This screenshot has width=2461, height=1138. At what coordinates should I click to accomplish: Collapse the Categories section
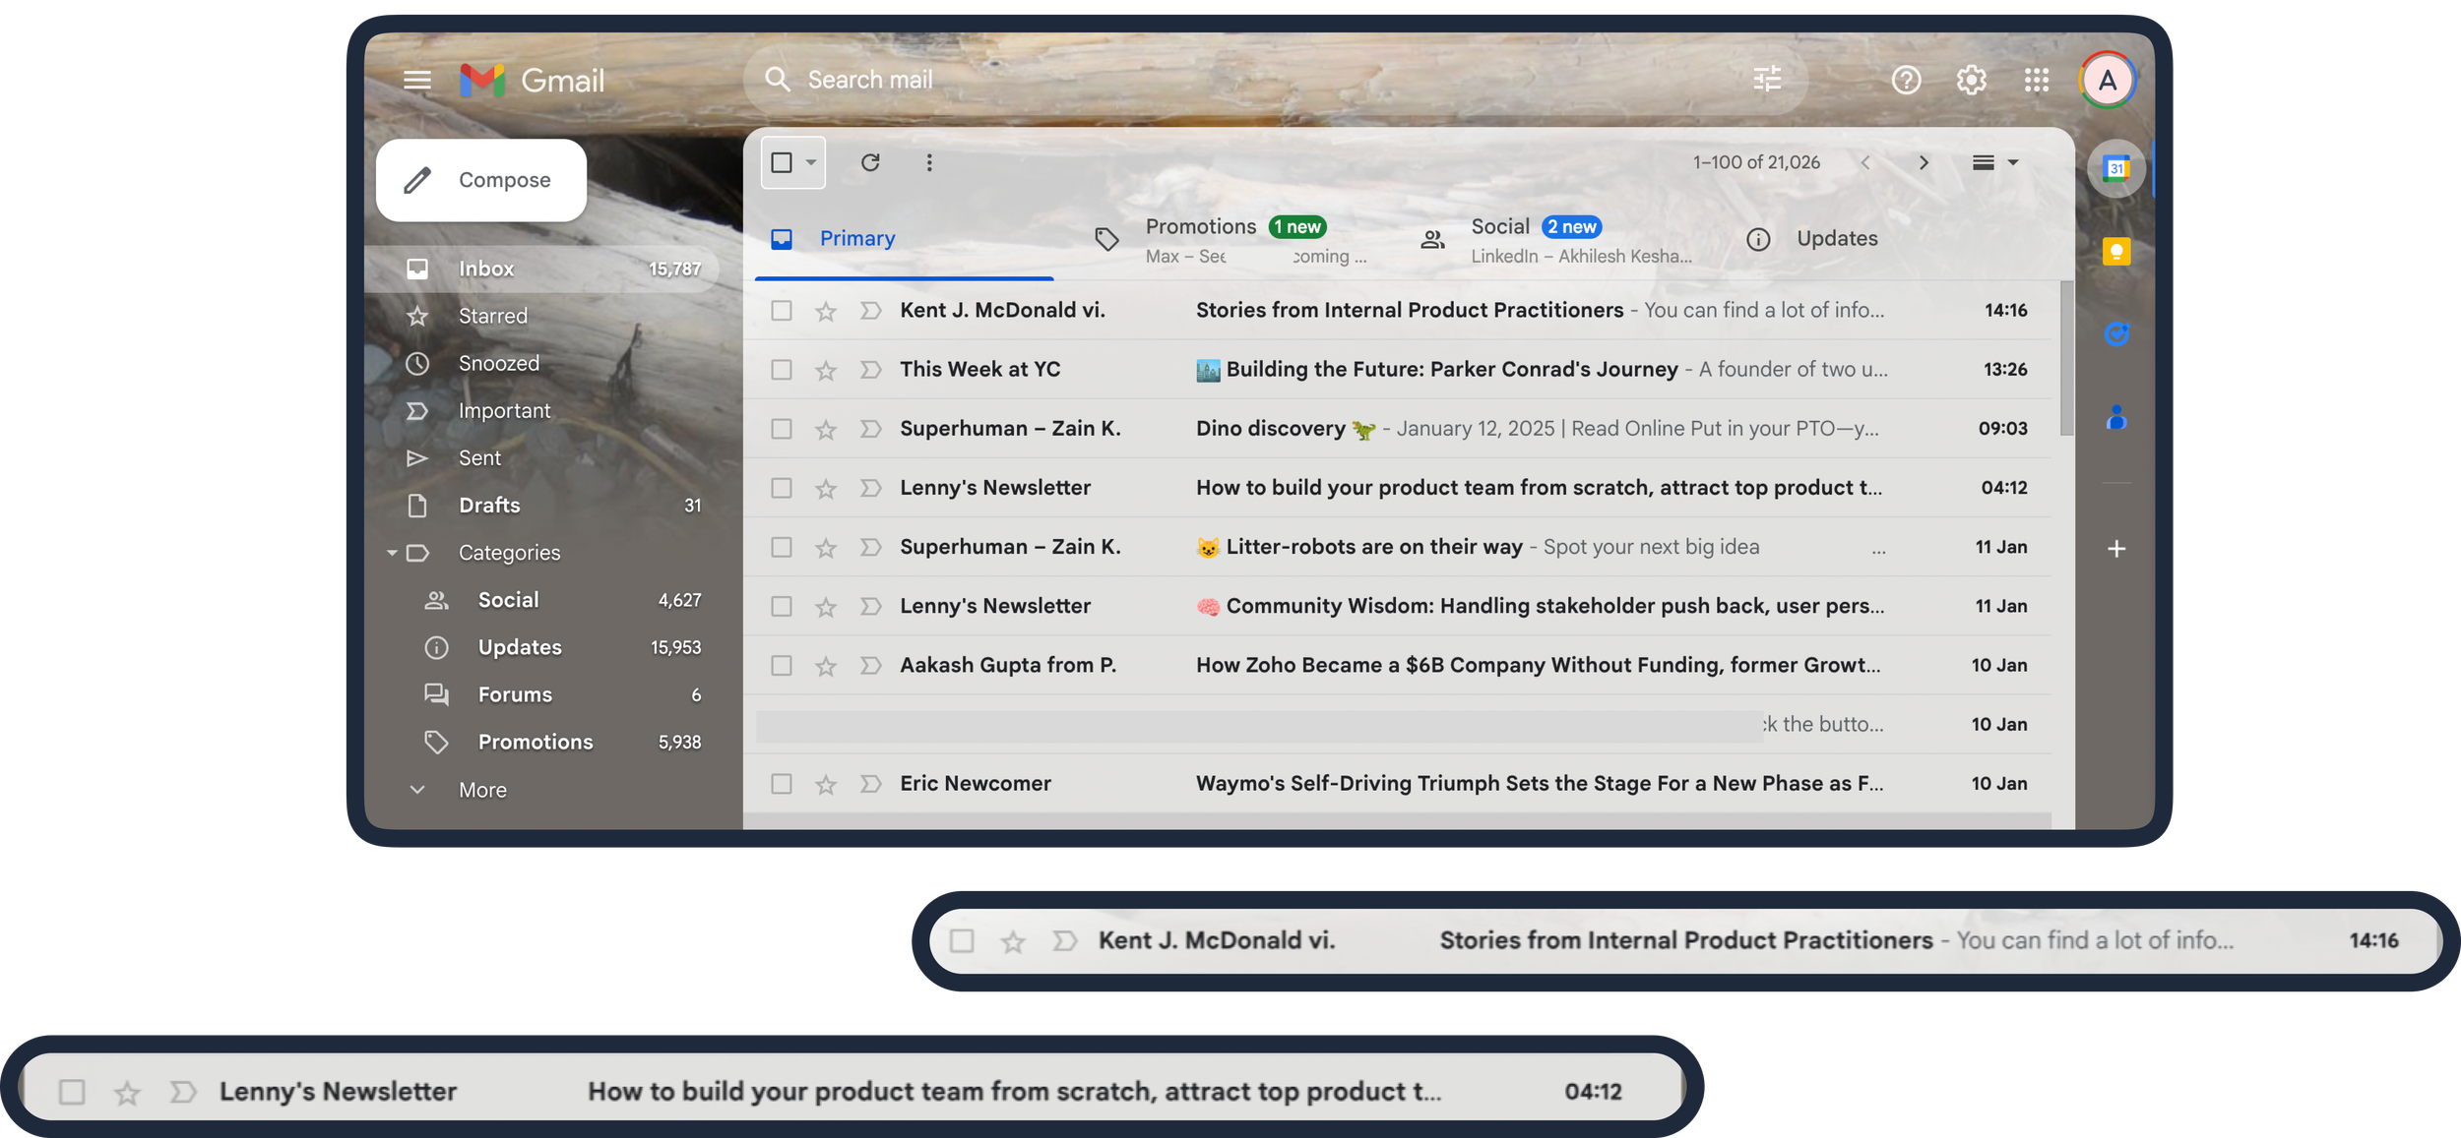(392, 553)
